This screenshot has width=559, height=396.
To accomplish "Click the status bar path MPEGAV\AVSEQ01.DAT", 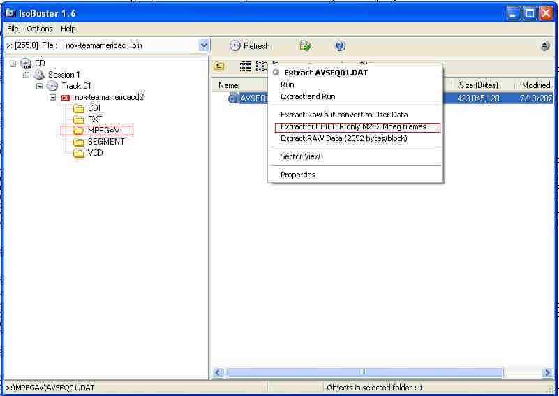I will coord(50,388).
